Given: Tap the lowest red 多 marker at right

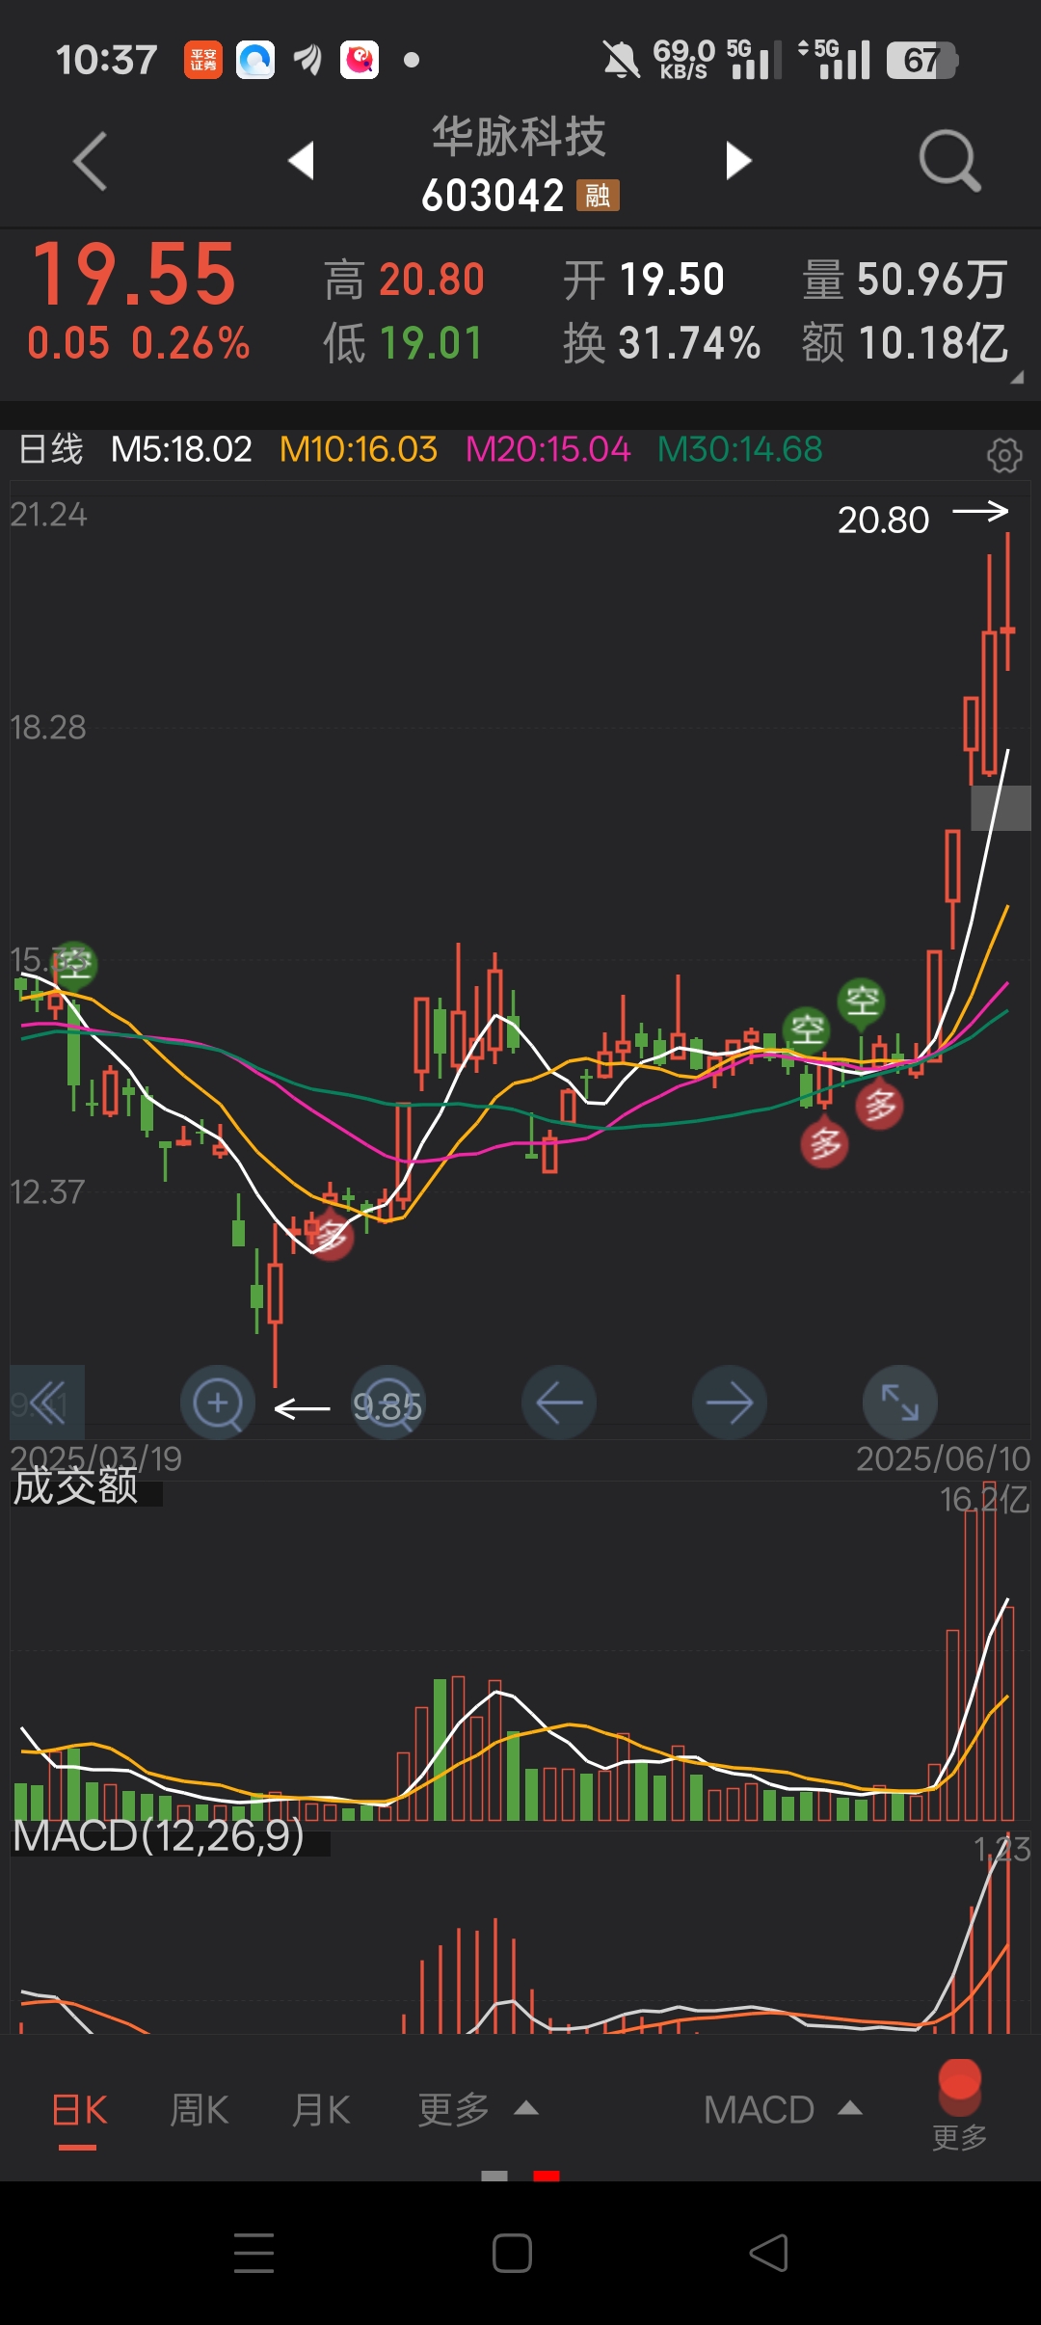Looking at the screenshot, I should click(x=824, y=1144).
